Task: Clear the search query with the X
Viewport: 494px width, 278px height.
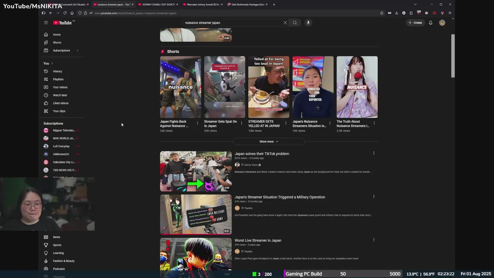Action: click(x=285, y=23)
